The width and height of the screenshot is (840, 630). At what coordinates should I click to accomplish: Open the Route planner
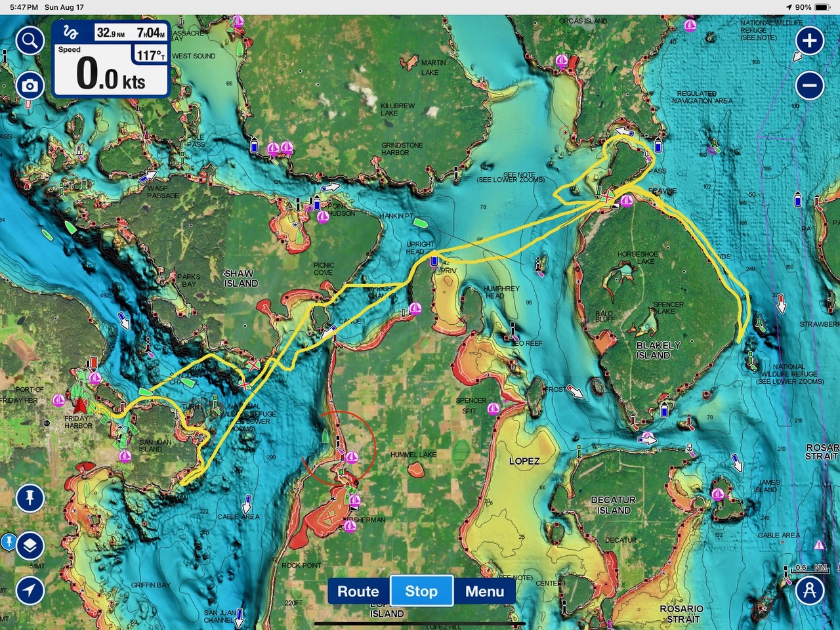(358, 591)
